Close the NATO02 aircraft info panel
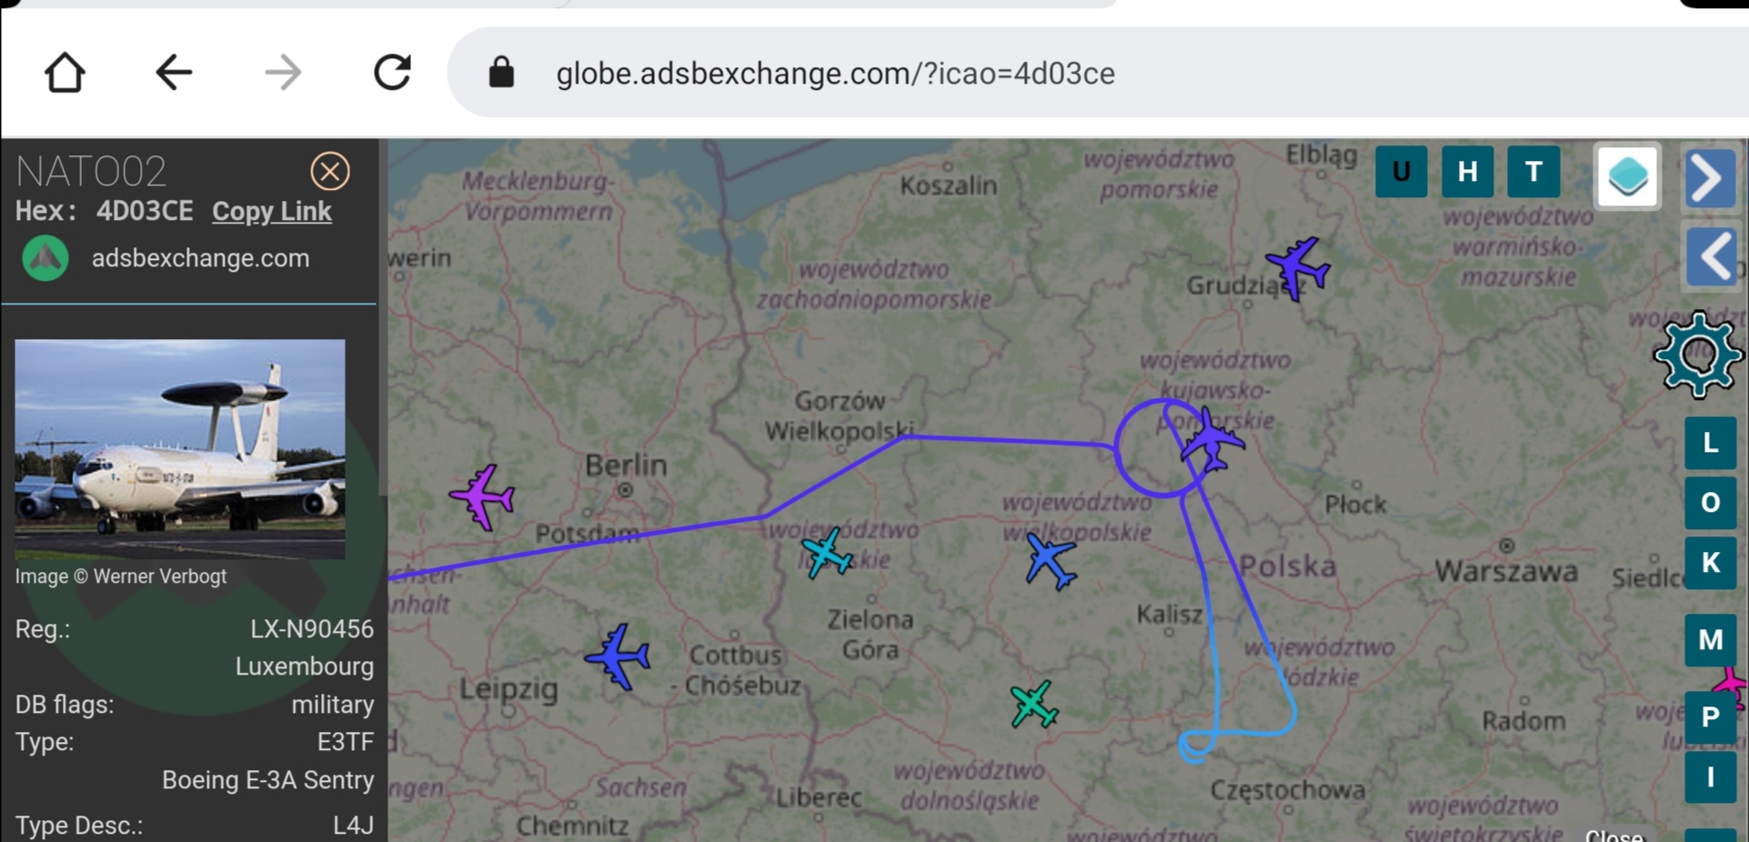This screenshot has width=1749, height=842. pos(329,171)
